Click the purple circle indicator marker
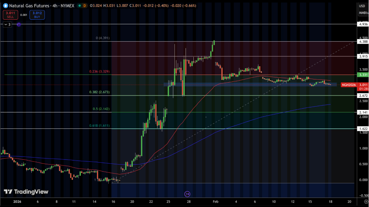Image resolution: width=369 pixels, height=207 pixels. point(19,25)
